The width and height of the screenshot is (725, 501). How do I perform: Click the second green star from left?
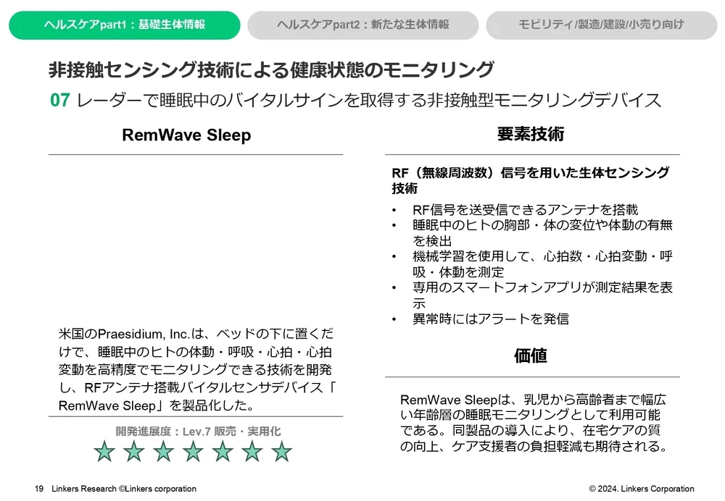(x=134, y=452)
